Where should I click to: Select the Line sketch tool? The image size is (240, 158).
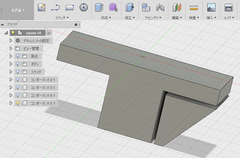pyautogui.click(x=56, y=8)
